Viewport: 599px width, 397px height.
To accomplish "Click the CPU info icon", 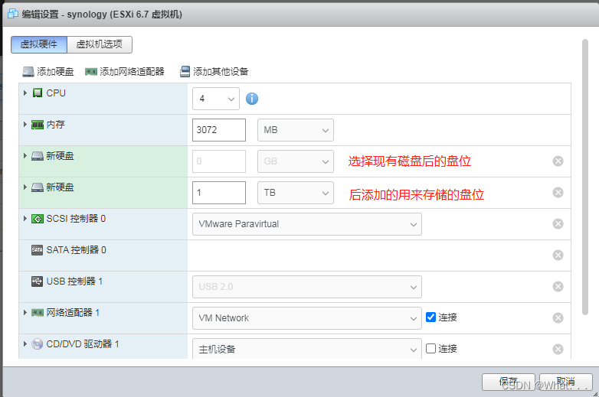I will (x=252, y=99).
